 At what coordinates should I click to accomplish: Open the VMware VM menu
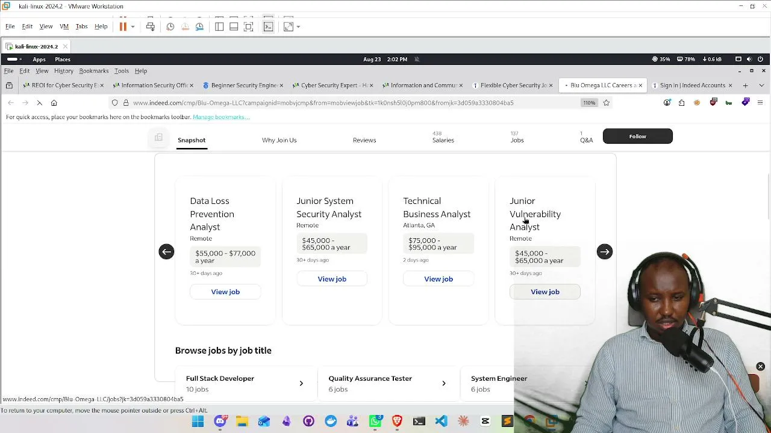(x=64, y=26)
